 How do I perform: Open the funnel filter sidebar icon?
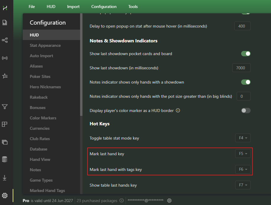click(5, 107)
